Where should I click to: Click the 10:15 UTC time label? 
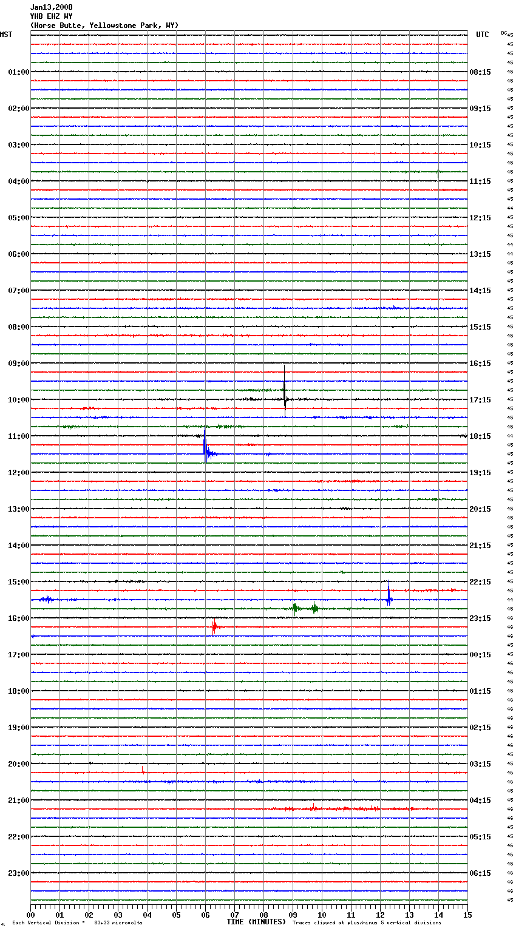480,145
